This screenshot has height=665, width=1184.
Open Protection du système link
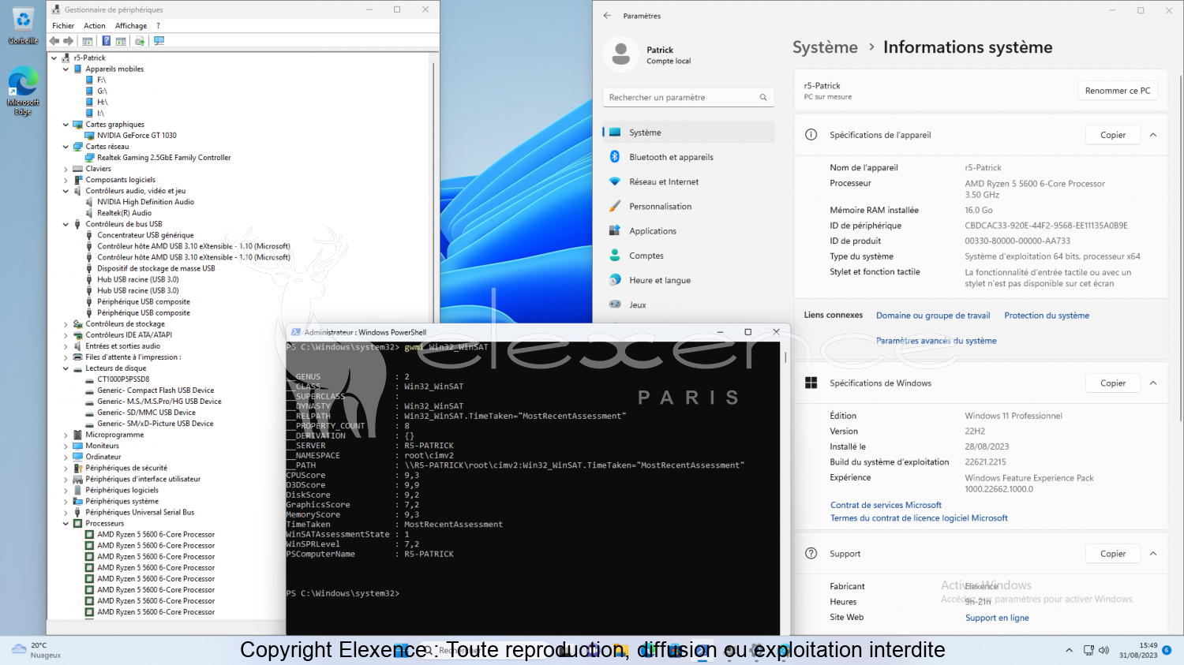[x=1047, y=316]
